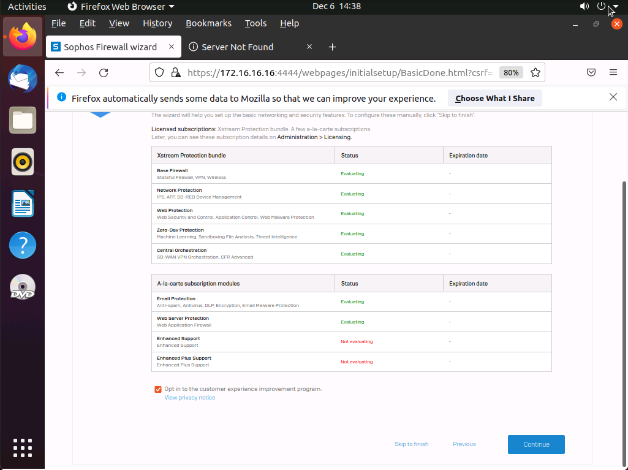The width and height of the screenshot is (628, 470).
Task: Bookmark this page with the star icon
Action: [x=535, y=73]
